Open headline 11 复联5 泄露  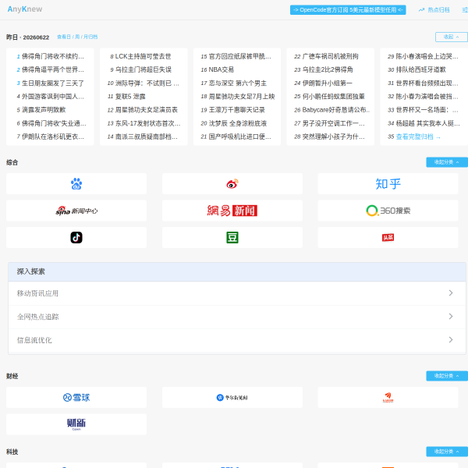[130, 97]
